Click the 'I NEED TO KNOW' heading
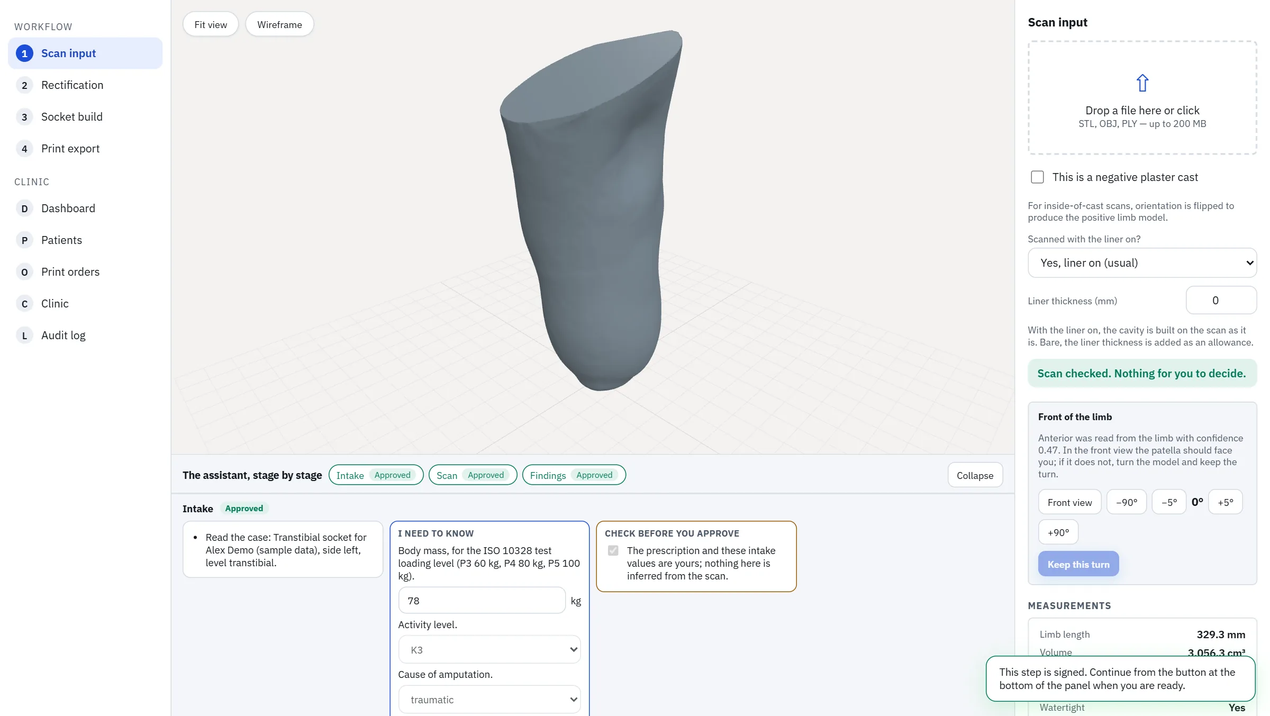Image resolution: width=1270 pixels, height=716 pixels. [x=436, y=533]
